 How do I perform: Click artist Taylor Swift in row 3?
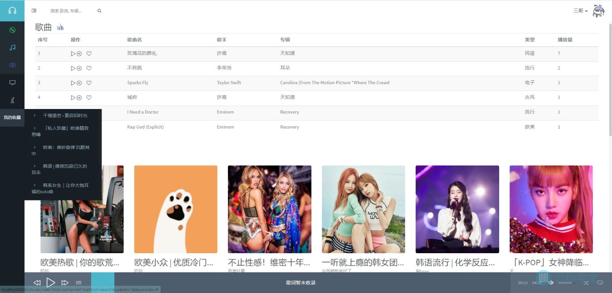229,83
